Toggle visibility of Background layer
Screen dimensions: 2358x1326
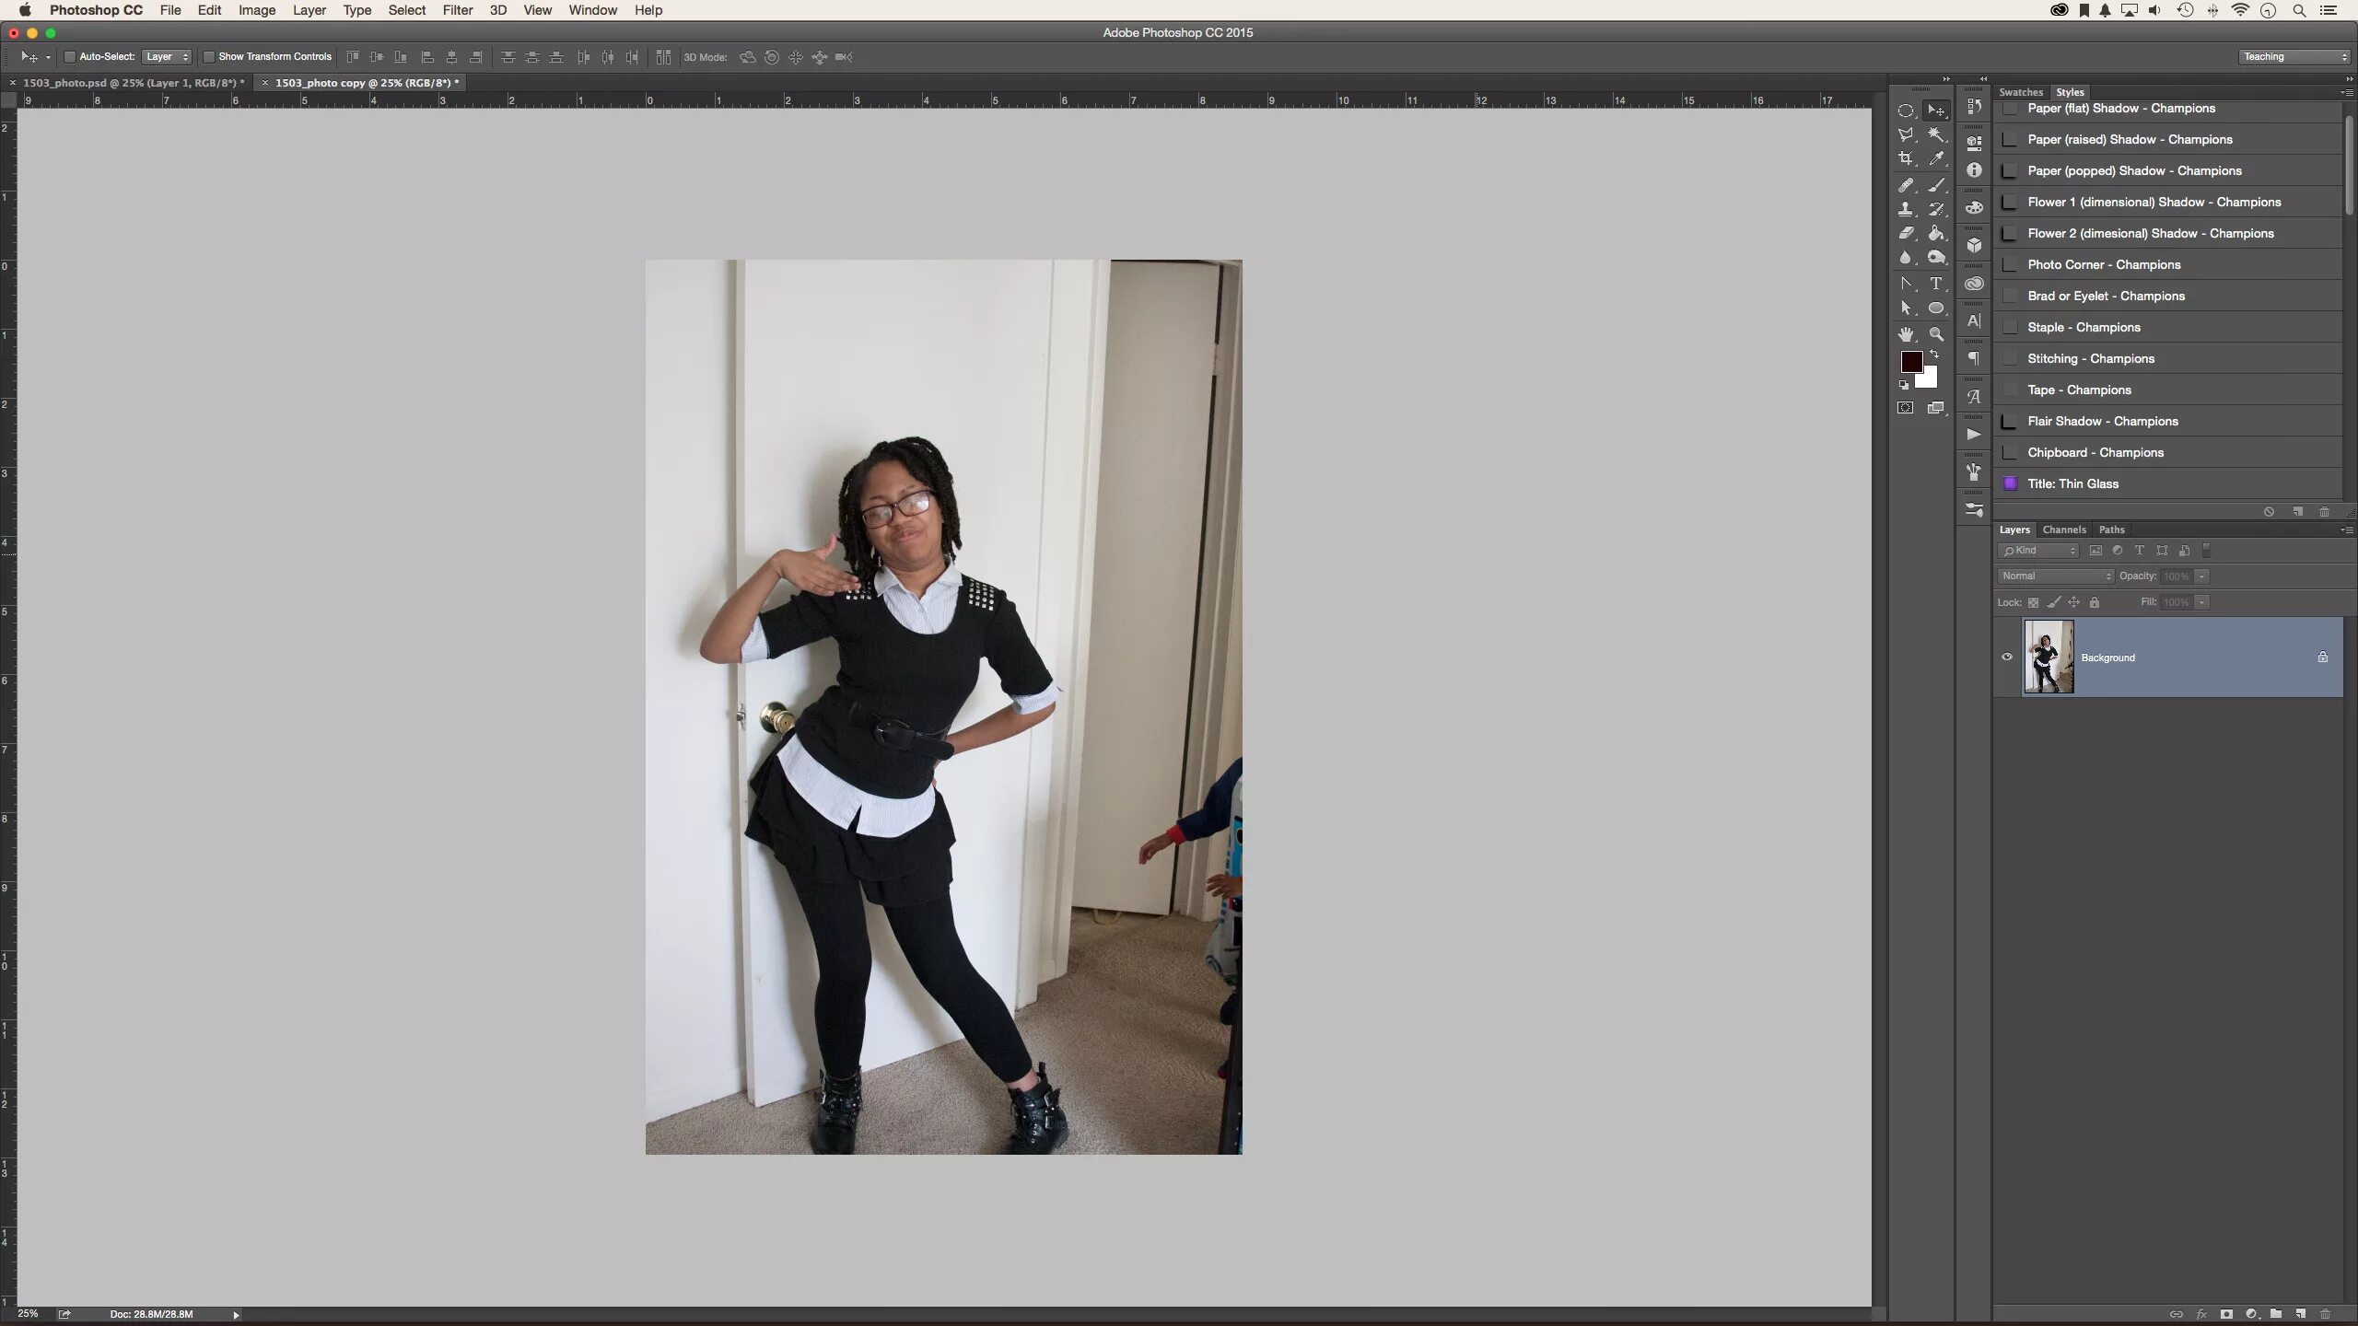tap(2008, 656)
